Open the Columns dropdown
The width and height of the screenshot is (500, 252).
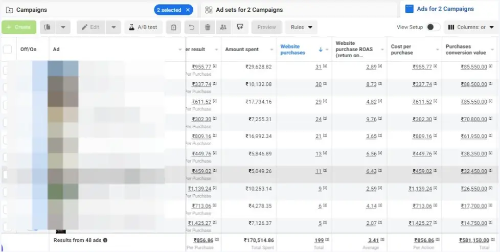[471, 27]
